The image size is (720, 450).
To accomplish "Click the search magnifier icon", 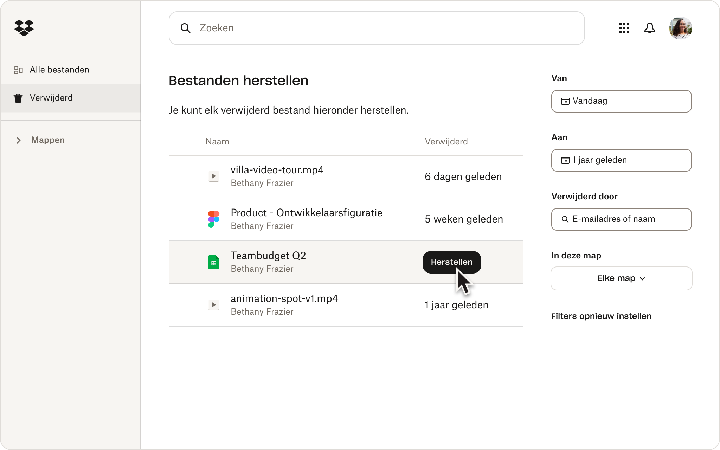I will point(185,28).
